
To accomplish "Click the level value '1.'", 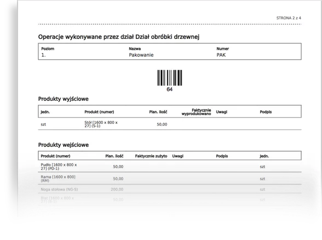I will (44, 55).
